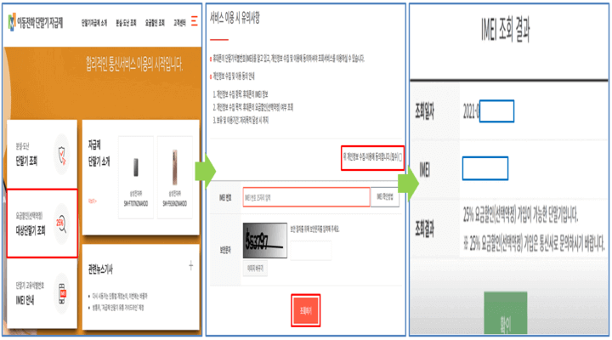Open 요금할인 조회 menu
This screenshot has height=340, width=612.
tap(155, 23)
